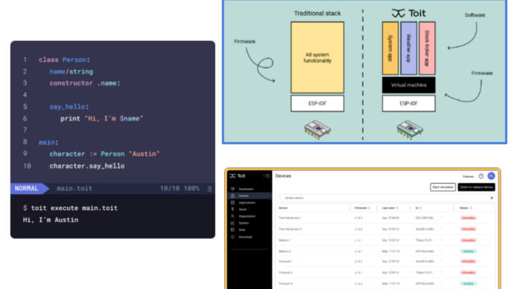Copy the ID of Thermal Sensor 1

[441, 218]
